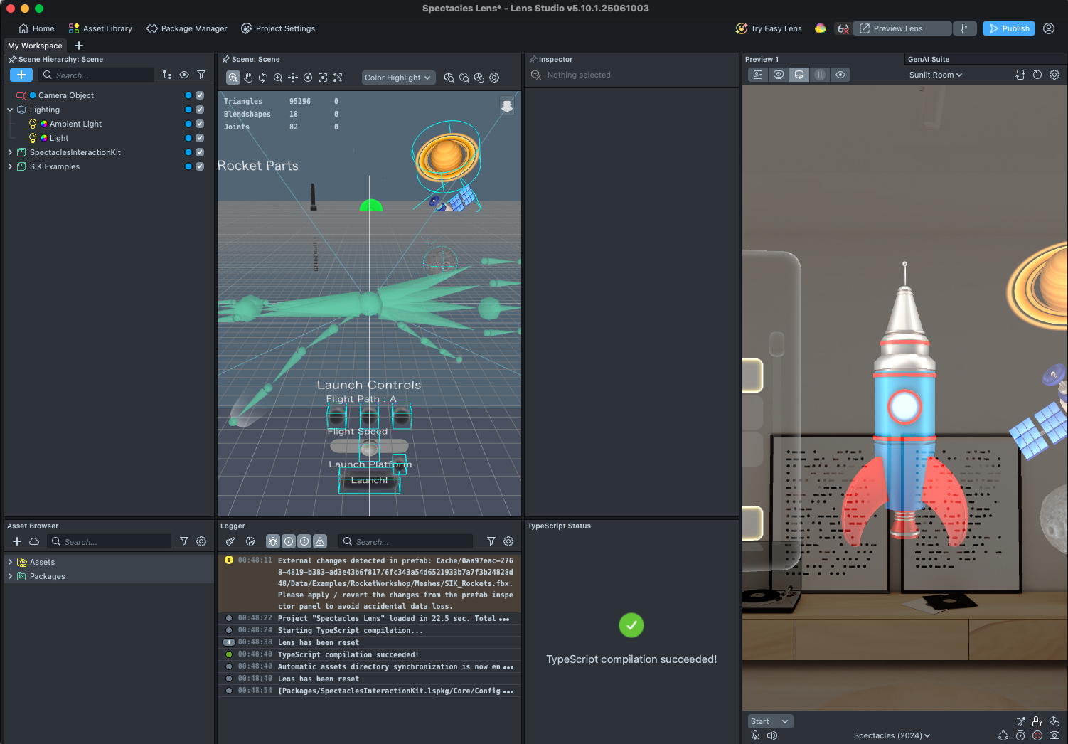The height and width of the screenshot is (744, 1068).
Task: Open Scene viewport settings gear
Action: click(494, 78)
